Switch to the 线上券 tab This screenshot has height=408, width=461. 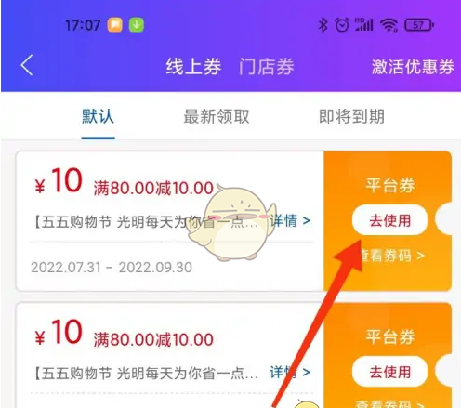(x=193, y=66)
